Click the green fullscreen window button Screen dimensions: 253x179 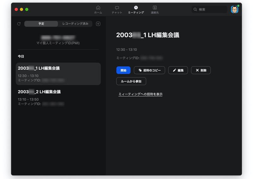tap(27, 9)
